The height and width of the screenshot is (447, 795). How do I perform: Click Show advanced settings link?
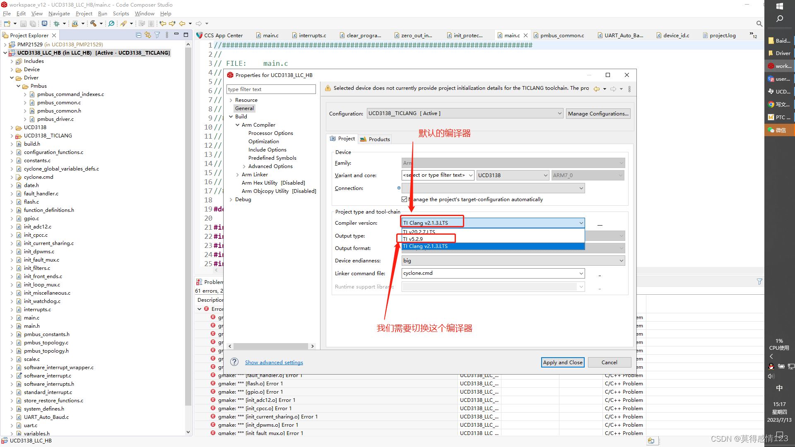[x=274, y=363]
